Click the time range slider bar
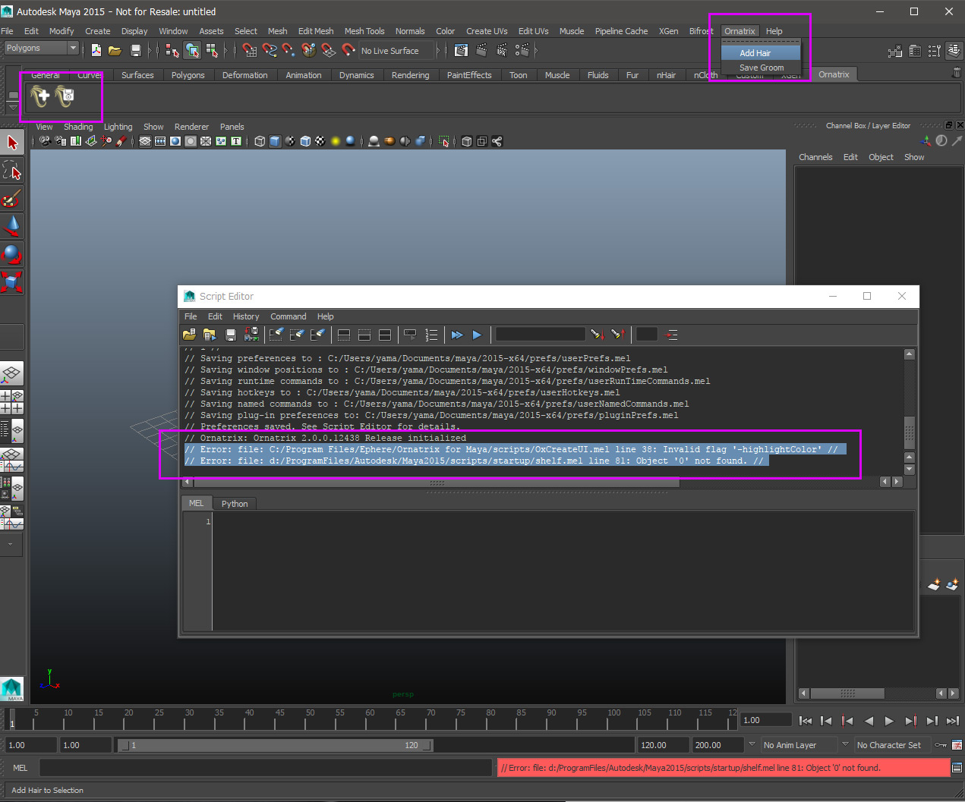The height and width of the screenshot is (802, 965). tap(273, 745)
